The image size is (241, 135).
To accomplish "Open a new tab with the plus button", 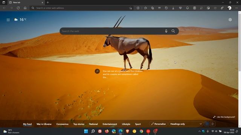I will pos(48,3).
